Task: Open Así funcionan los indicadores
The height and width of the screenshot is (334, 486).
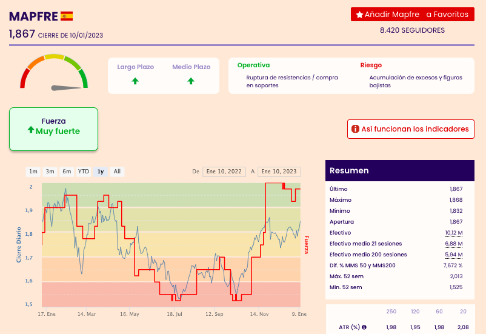Action: click(x=411, y=129)
